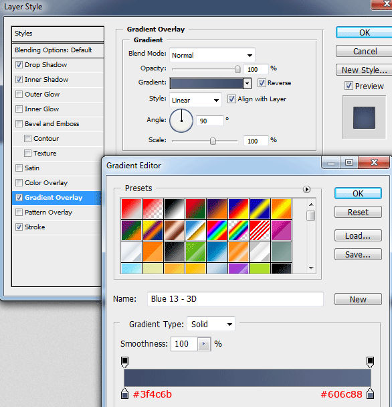Click the New gradient button
Viewport: 392px width, 407px height.
358,299
